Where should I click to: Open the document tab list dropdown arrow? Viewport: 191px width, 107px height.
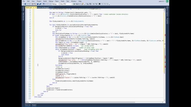165,7
